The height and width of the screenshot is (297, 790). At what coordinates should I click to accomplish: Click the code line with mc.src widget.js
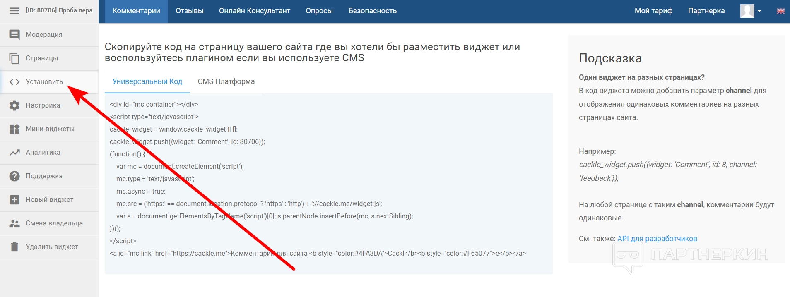coord(249,204)
